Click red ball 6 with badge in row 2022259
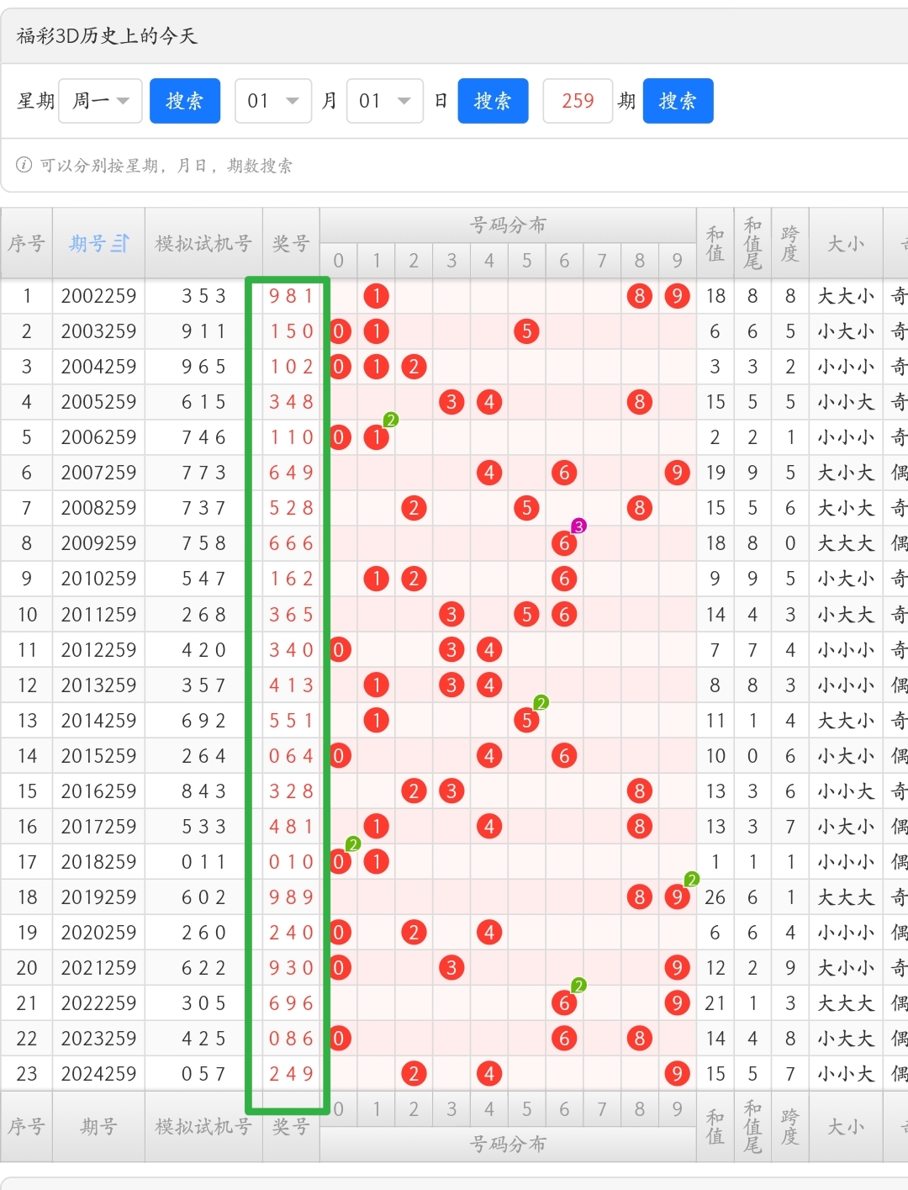908x1190 pixels. pos(564,1003)
